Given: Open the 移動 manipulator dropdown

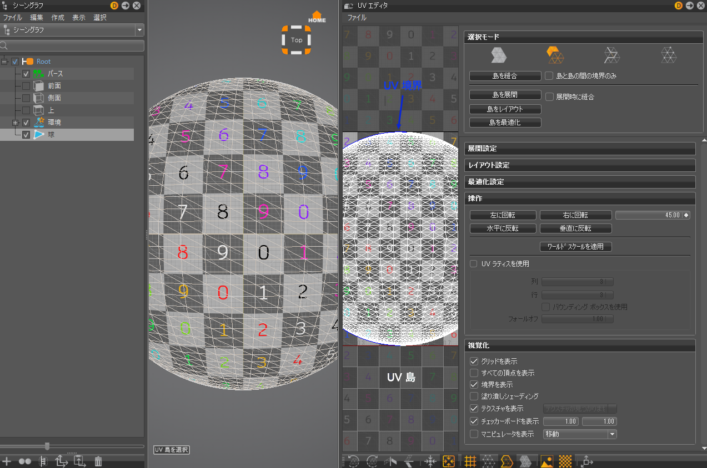Looking at the screenshot, I should (580, 434).
